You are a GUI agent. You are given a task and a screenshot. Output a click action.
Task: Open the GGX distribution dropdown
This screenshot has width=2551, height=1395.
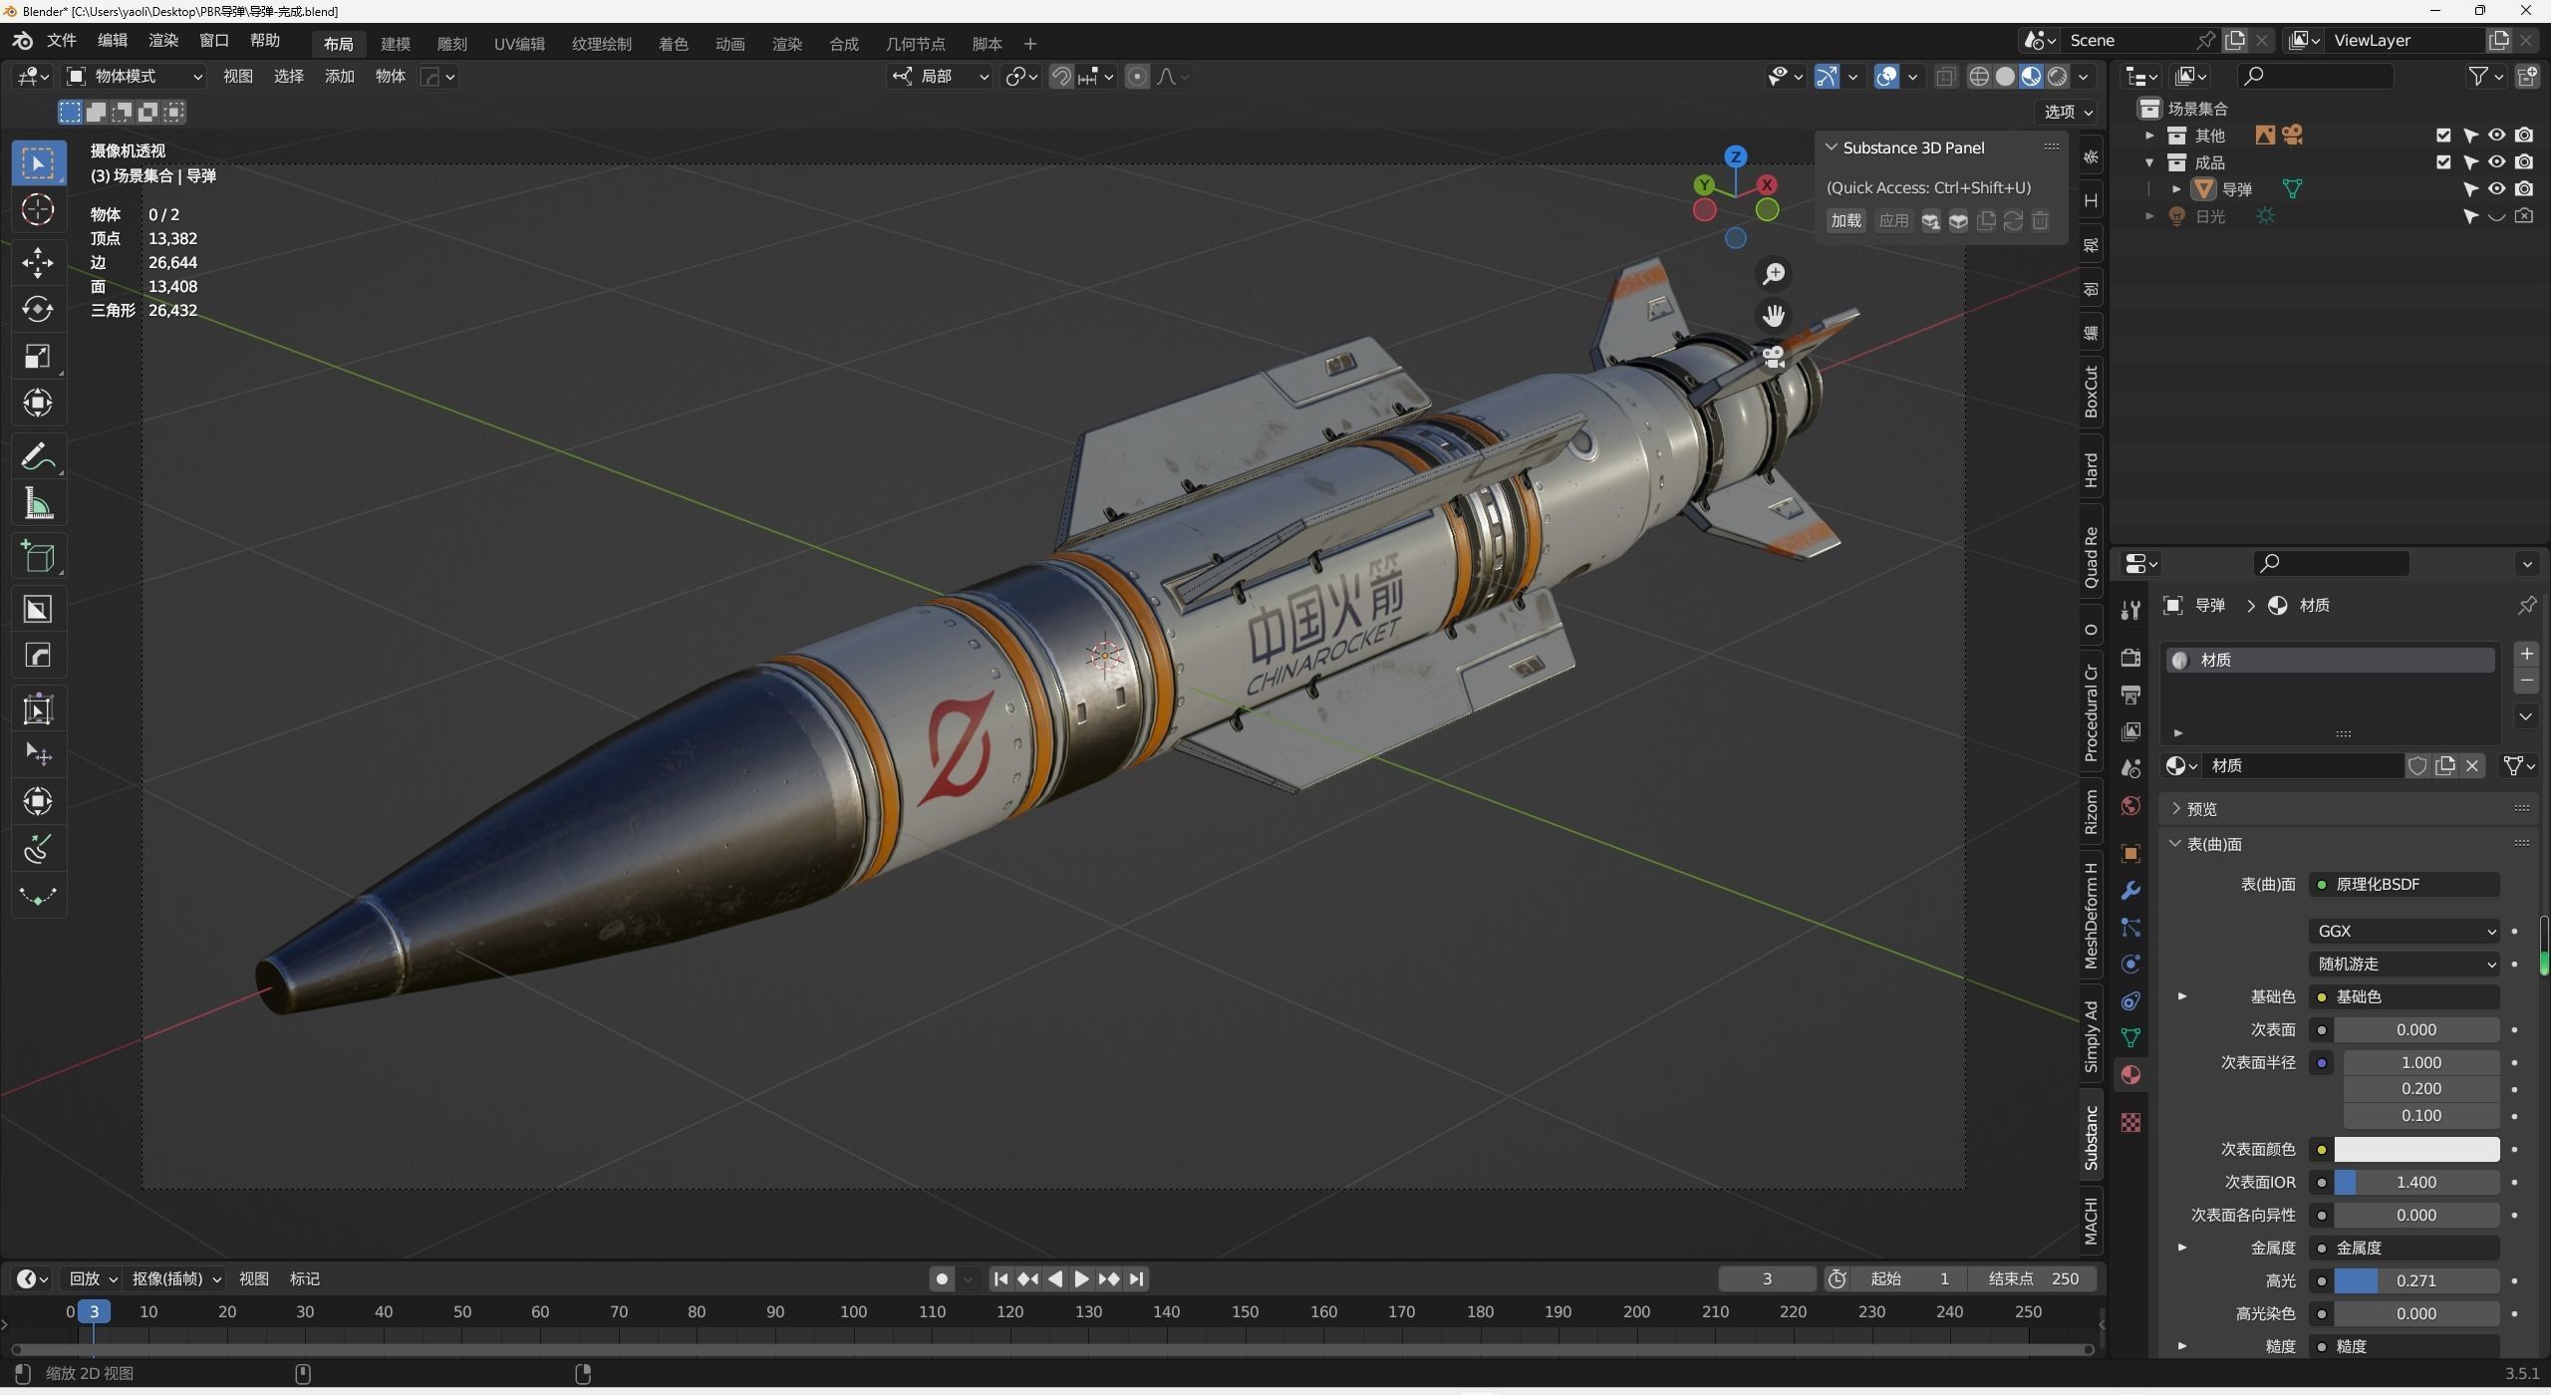click(x=2404, y=931)
